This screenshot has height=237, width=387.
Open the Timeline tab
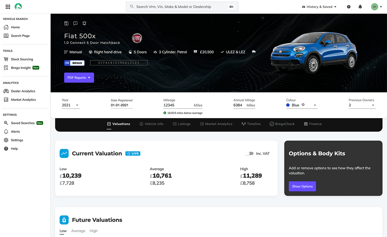[251, 124]
